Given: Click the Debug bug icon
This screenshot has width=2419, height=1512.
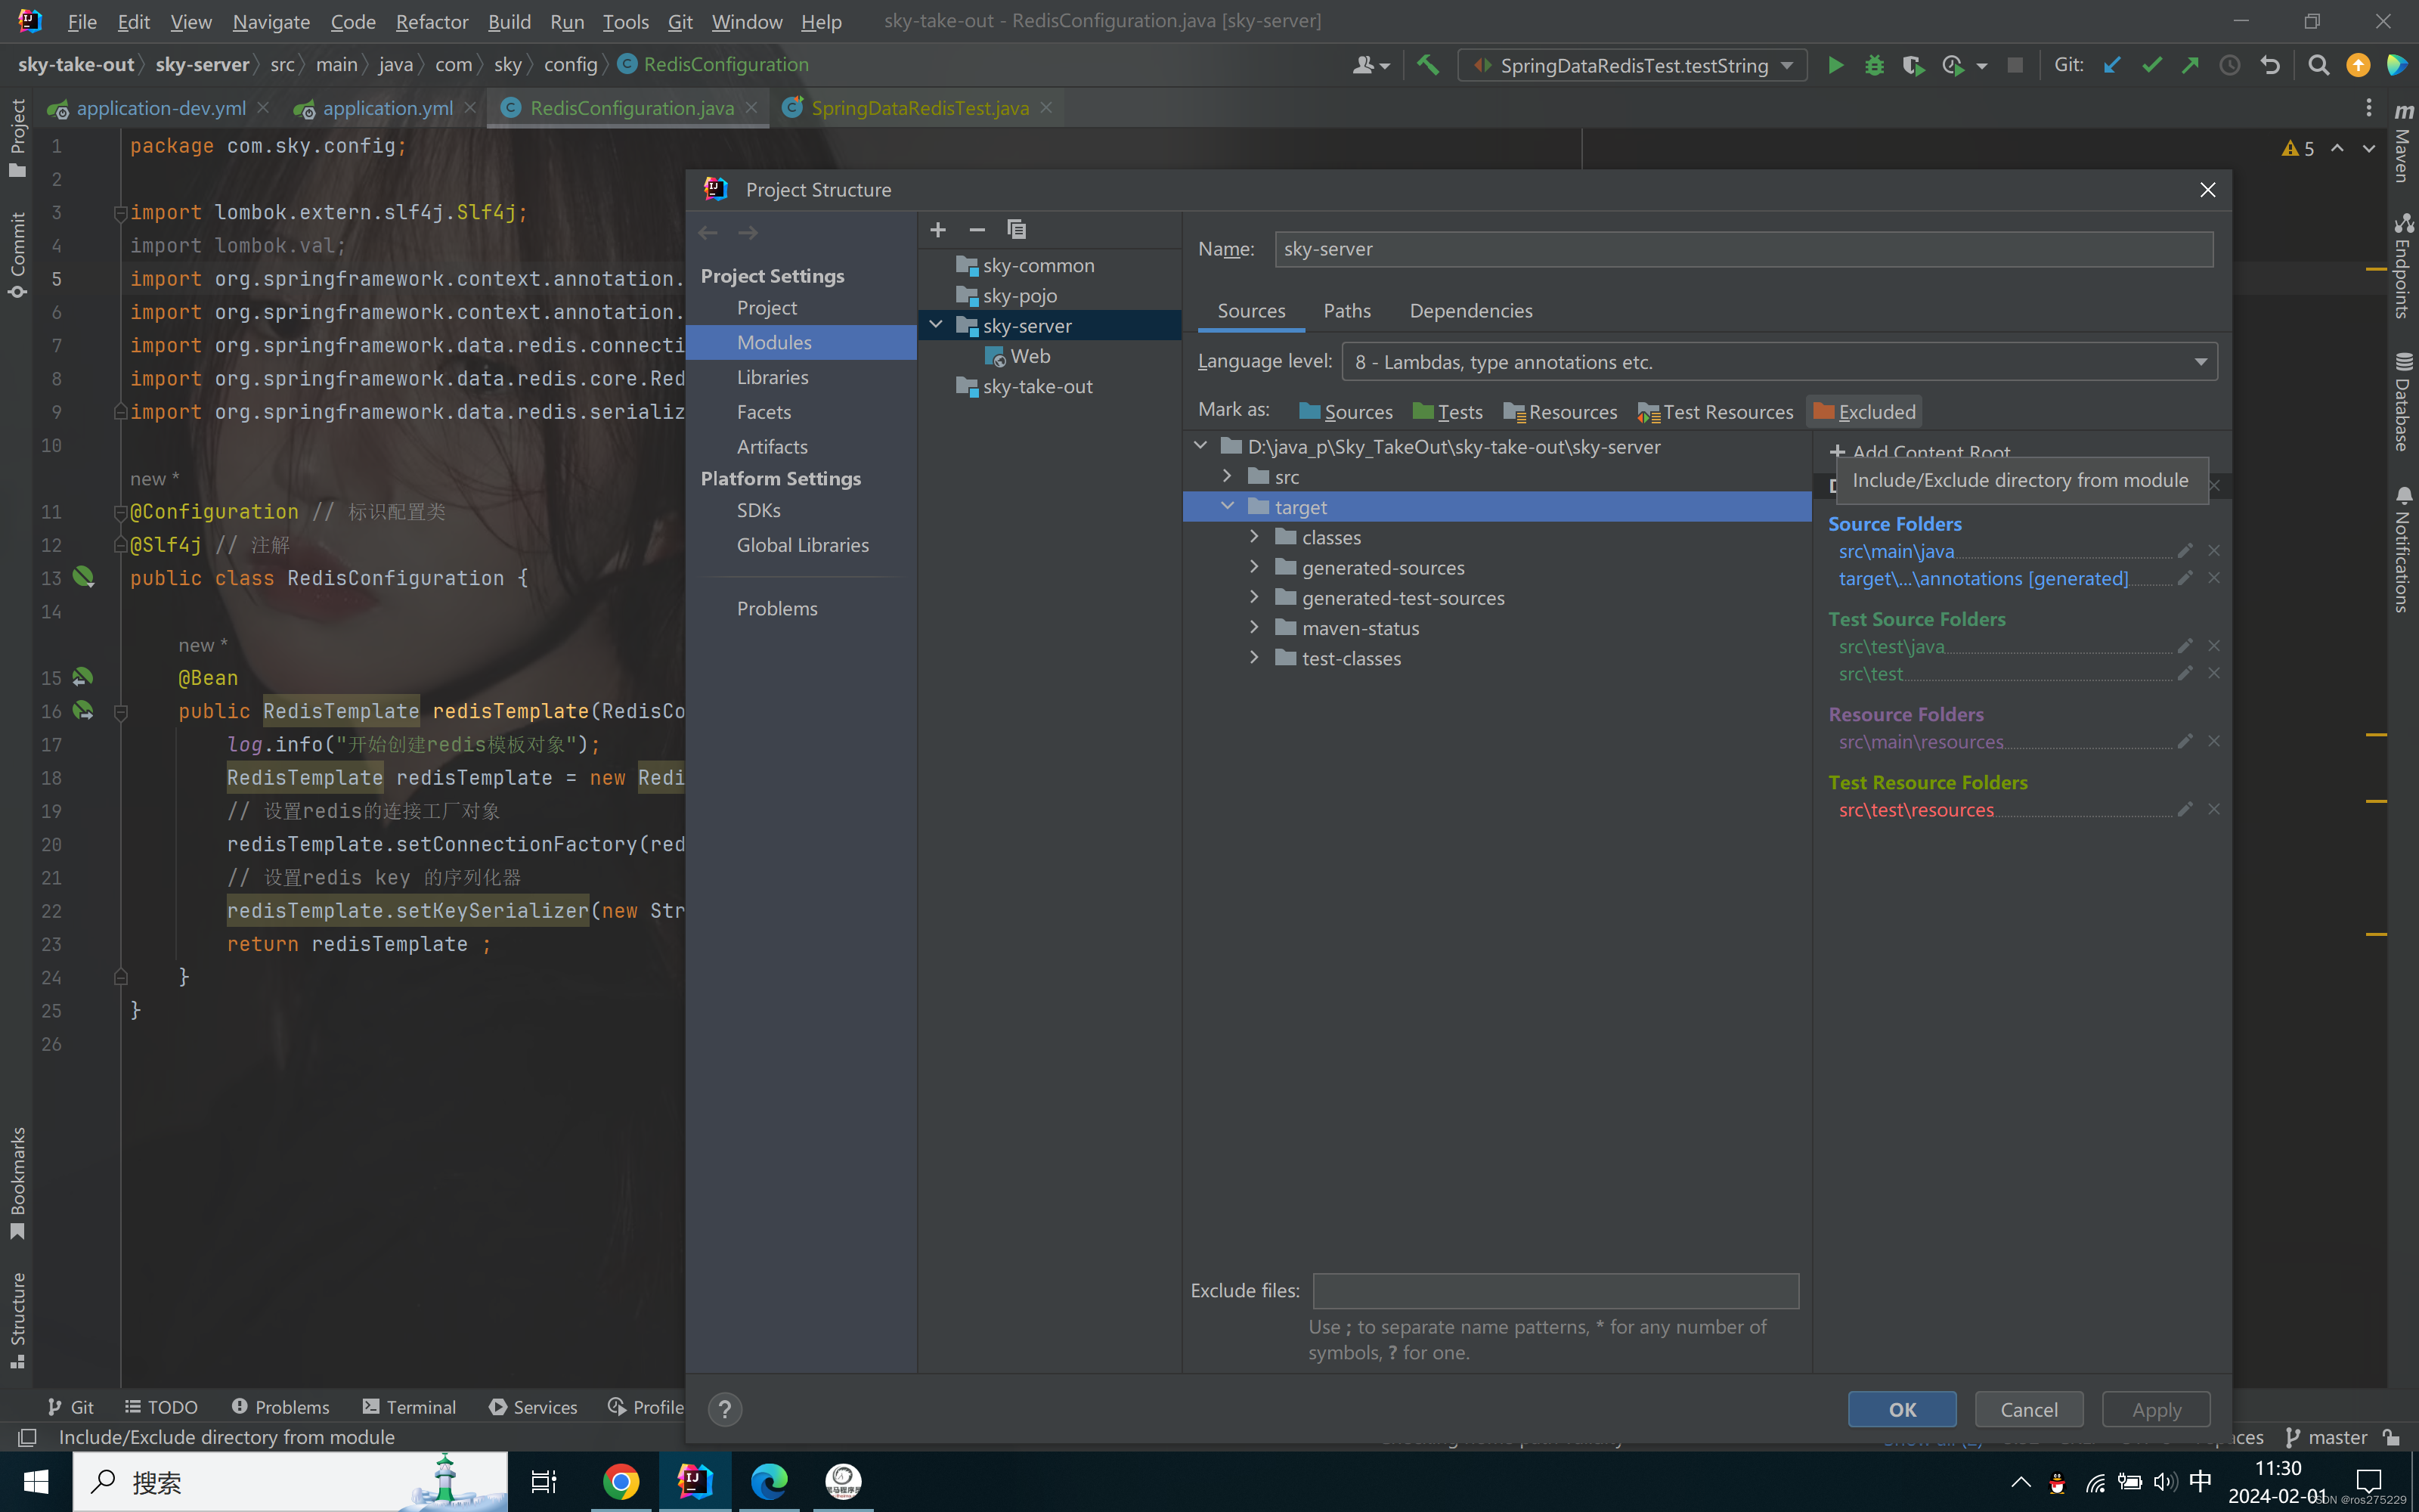Looking at the screenshot, I should pyautogui.click(x=1874, y=66).
